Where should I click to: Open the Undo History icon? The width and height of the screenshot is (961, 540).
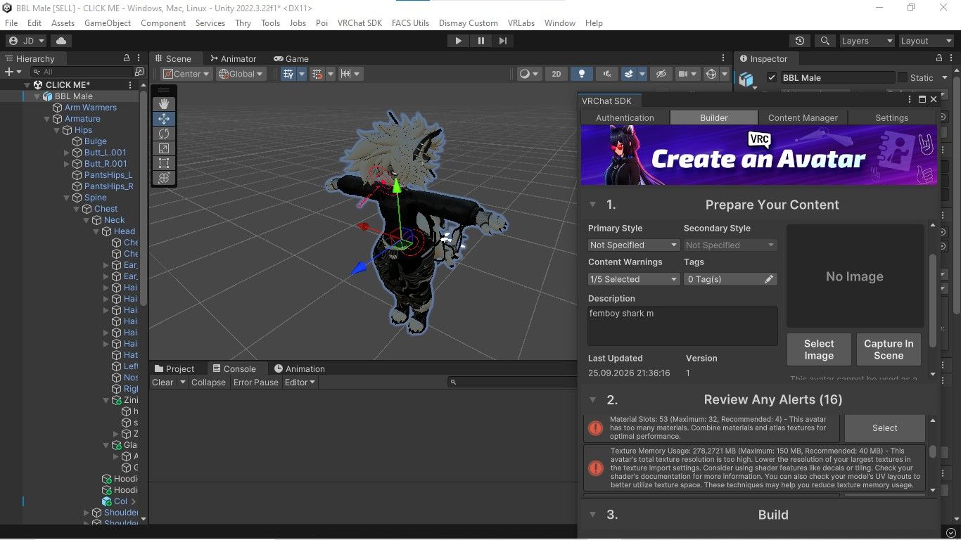(x=799, y=41)
